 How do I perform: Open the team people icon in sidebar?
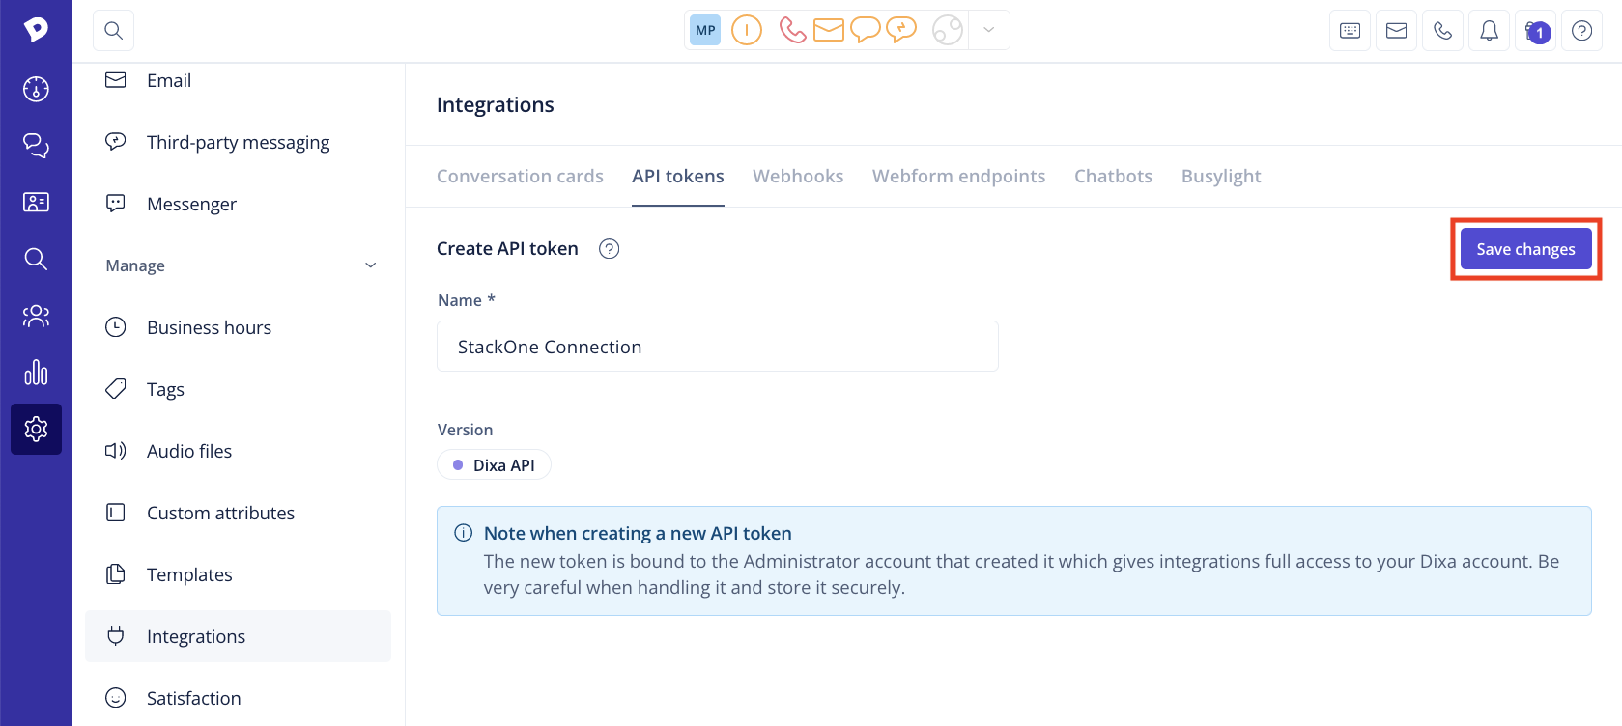click(x=36, y=316)
